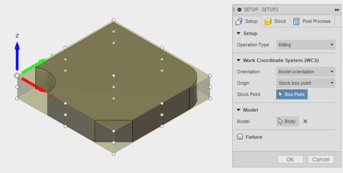Click the Body model selection button
Image resolution: width=343 pixels, height=173 pixels.
click(x=287, y=121)
